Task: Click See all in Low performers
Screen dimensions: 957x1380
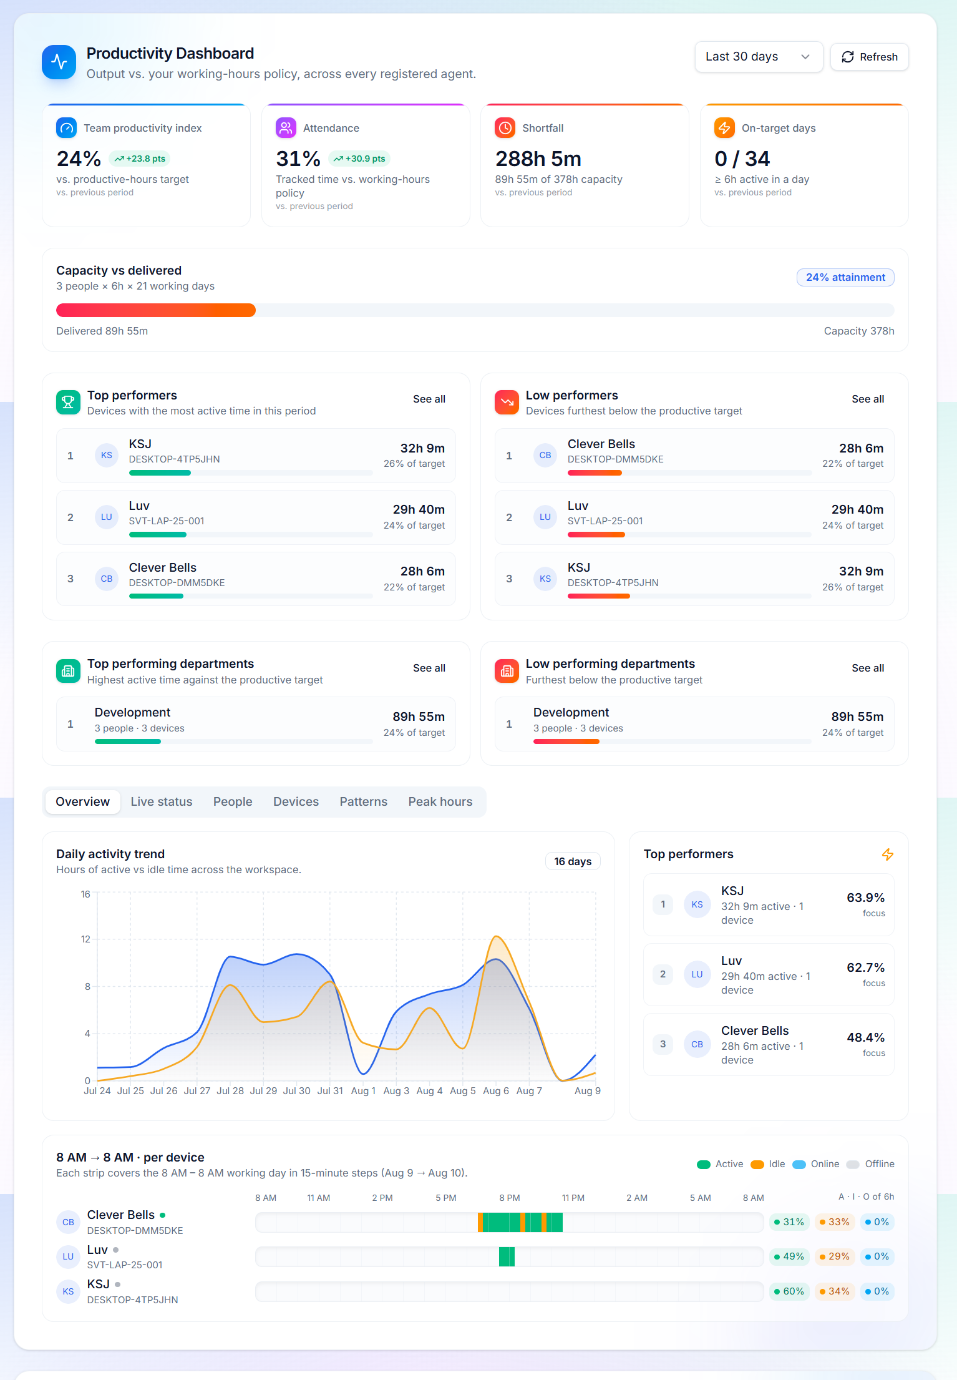Action: click(867, 399)
